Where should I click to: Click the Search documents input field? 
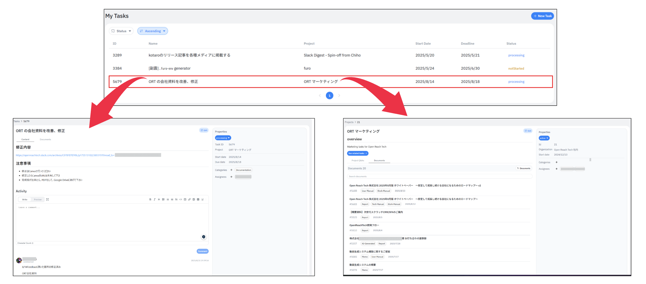click(439, 176)
